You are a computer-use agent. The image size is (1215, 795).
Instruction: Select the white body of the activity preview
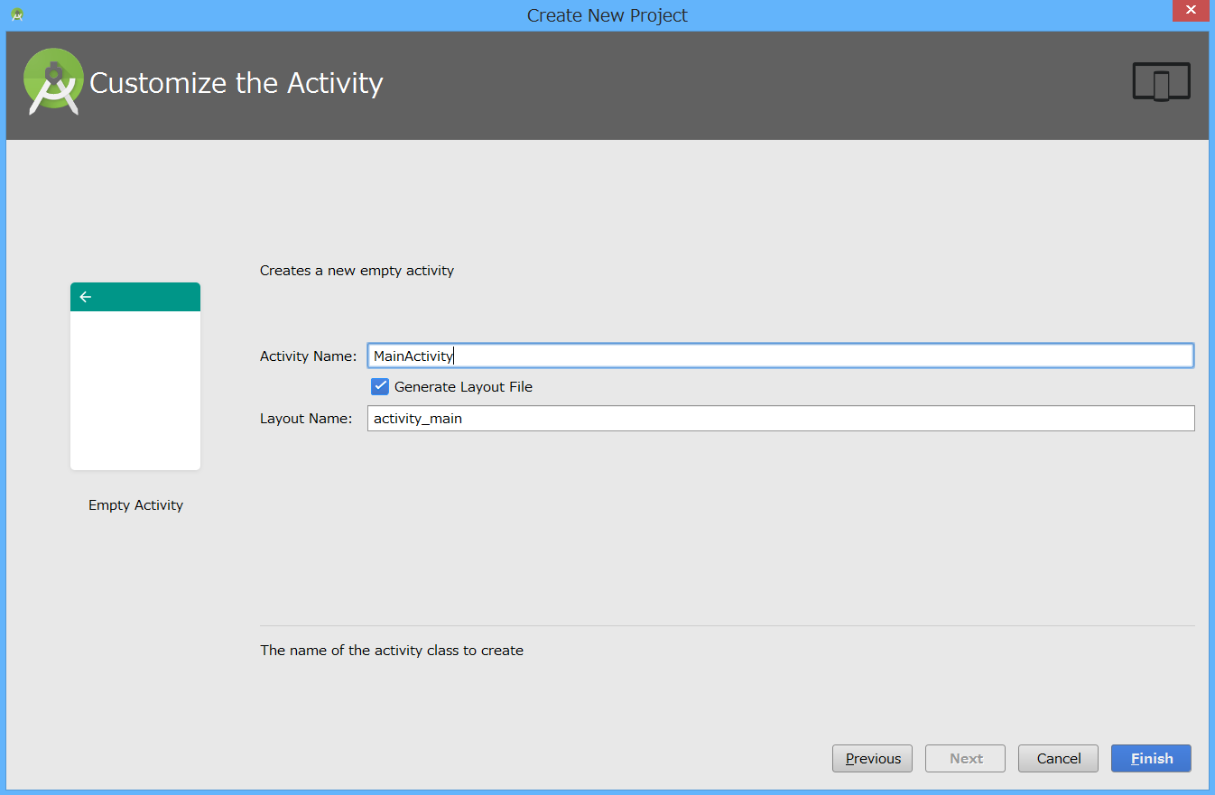[135, 390]
